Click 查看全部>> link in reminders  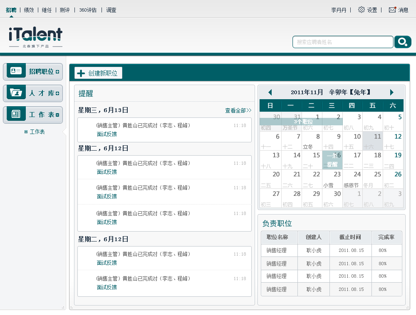point(238,110)
